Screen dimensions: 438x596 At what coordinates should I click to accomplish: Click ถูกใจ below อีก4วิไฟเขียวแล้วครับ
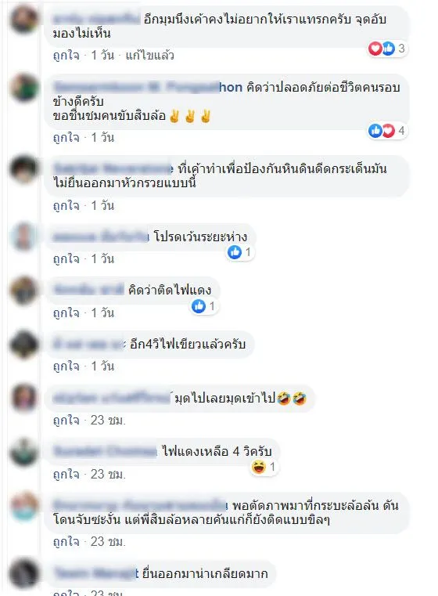66,366
